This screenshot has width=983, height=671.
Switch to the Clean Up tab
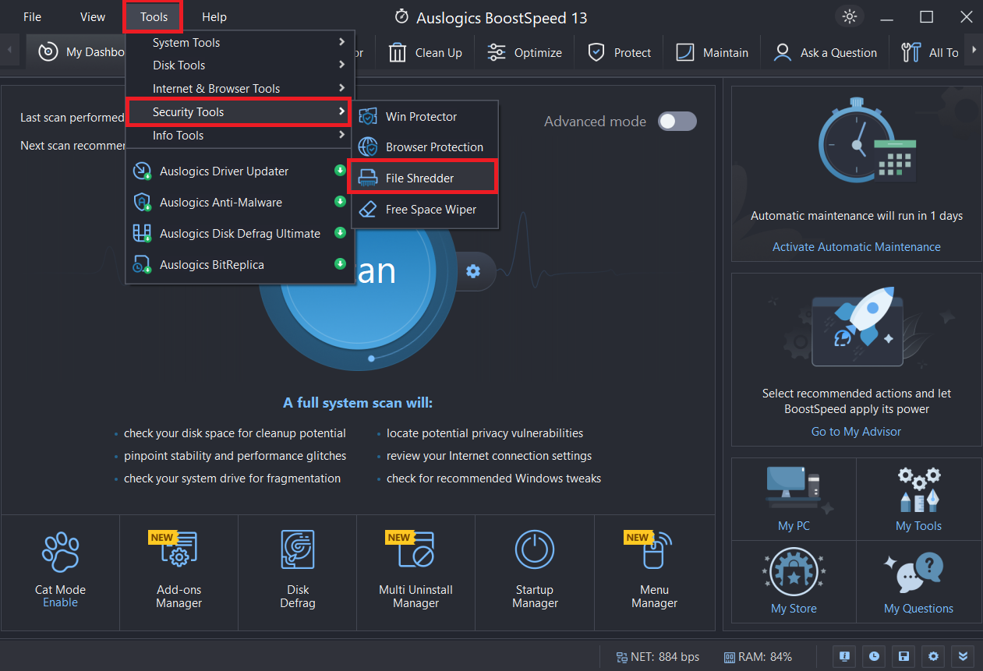click(426, 52)
